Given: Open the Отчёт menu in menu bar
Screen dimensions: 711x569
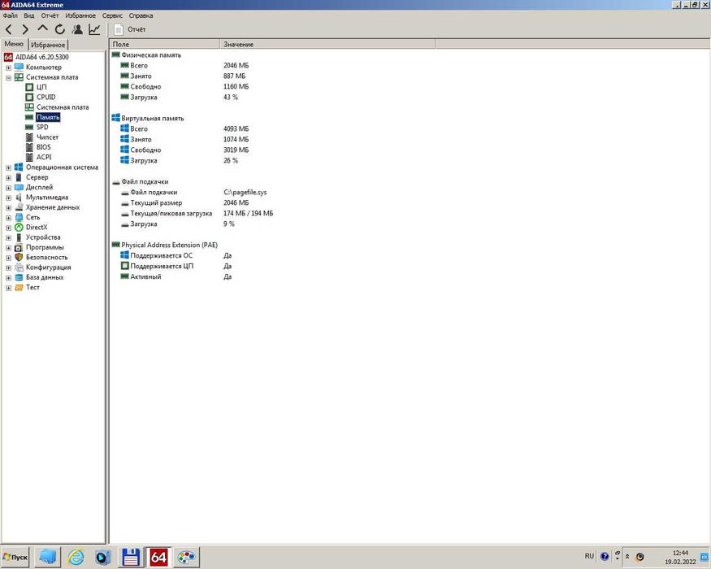Looking at the screenshot, I should (50, 15).
